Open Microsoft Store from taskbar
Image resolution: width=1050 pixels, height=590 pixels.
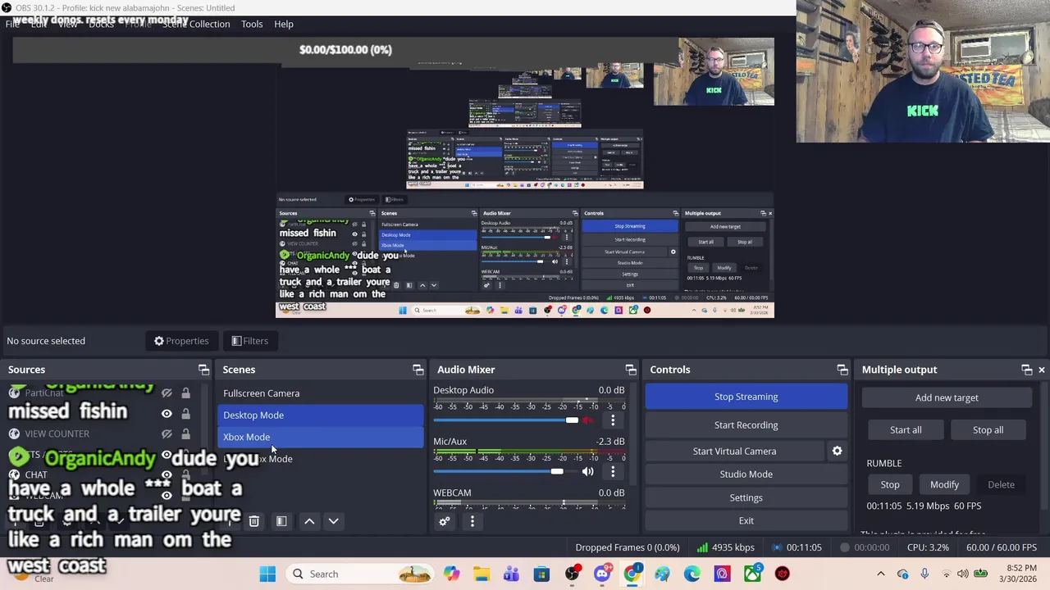[541, 574]
